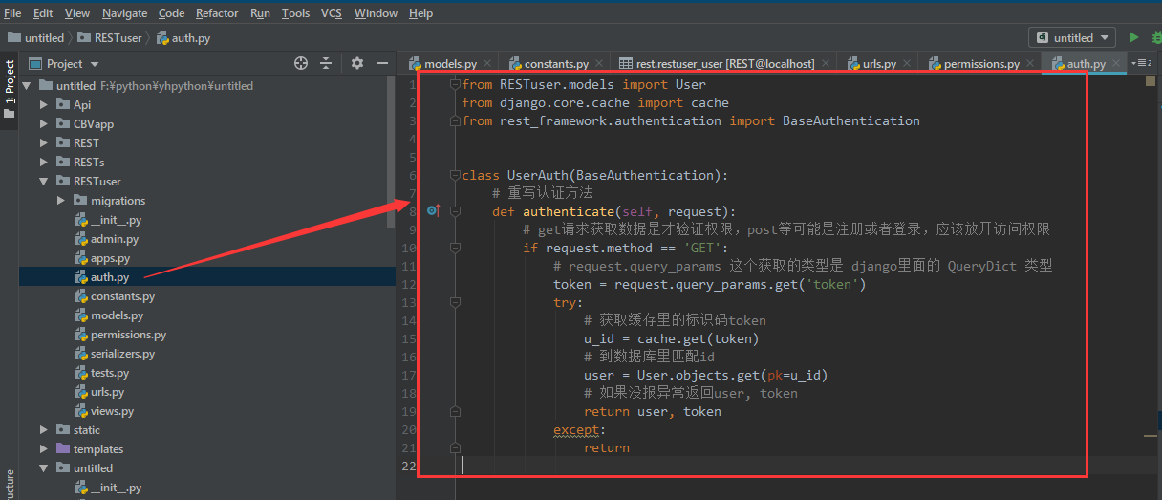Open the File menu
Screen dimensions: 1162x500
pyautogui.click(x=13, y=13)
